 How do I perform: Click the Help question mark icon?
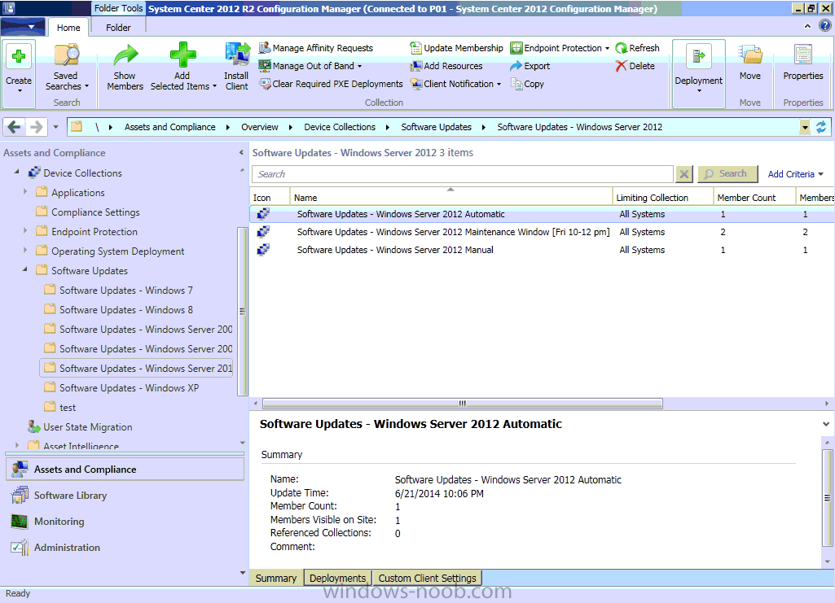click(825, 25)
